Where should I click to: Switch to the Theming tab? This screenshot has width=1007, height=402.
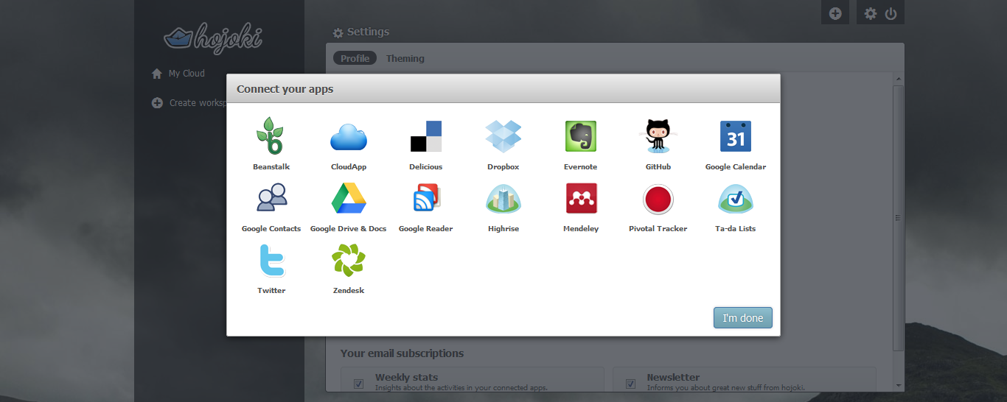405,59
